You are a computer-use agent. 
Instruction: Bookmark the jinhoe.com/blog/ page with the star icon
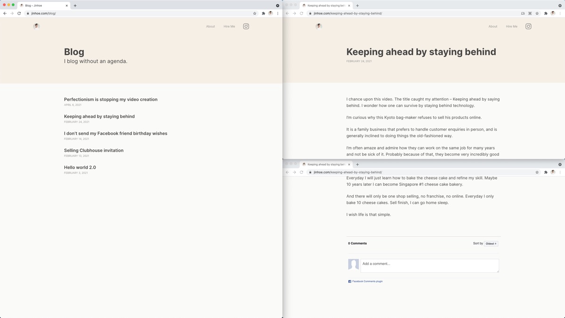tap(255, 13)
